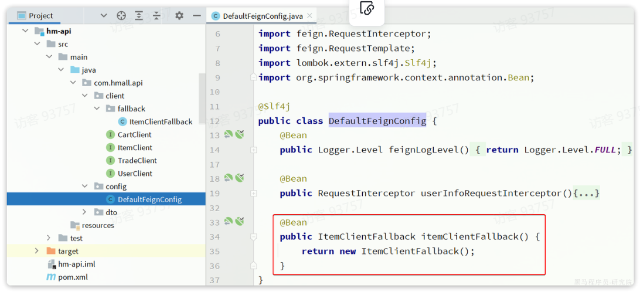Click the Logger.Level.FULL constant

(570, 150)
